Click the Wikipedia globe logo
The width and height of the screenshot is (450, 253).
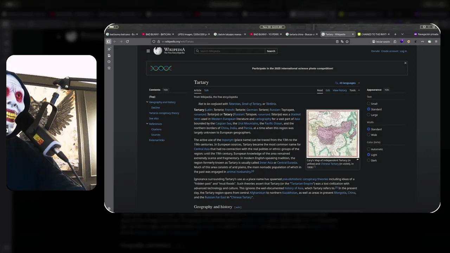[x=158, y=51]
